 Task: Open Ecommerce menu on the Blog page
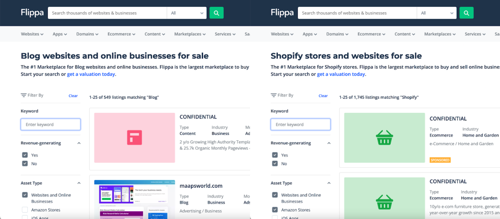(x=122, y=34)
